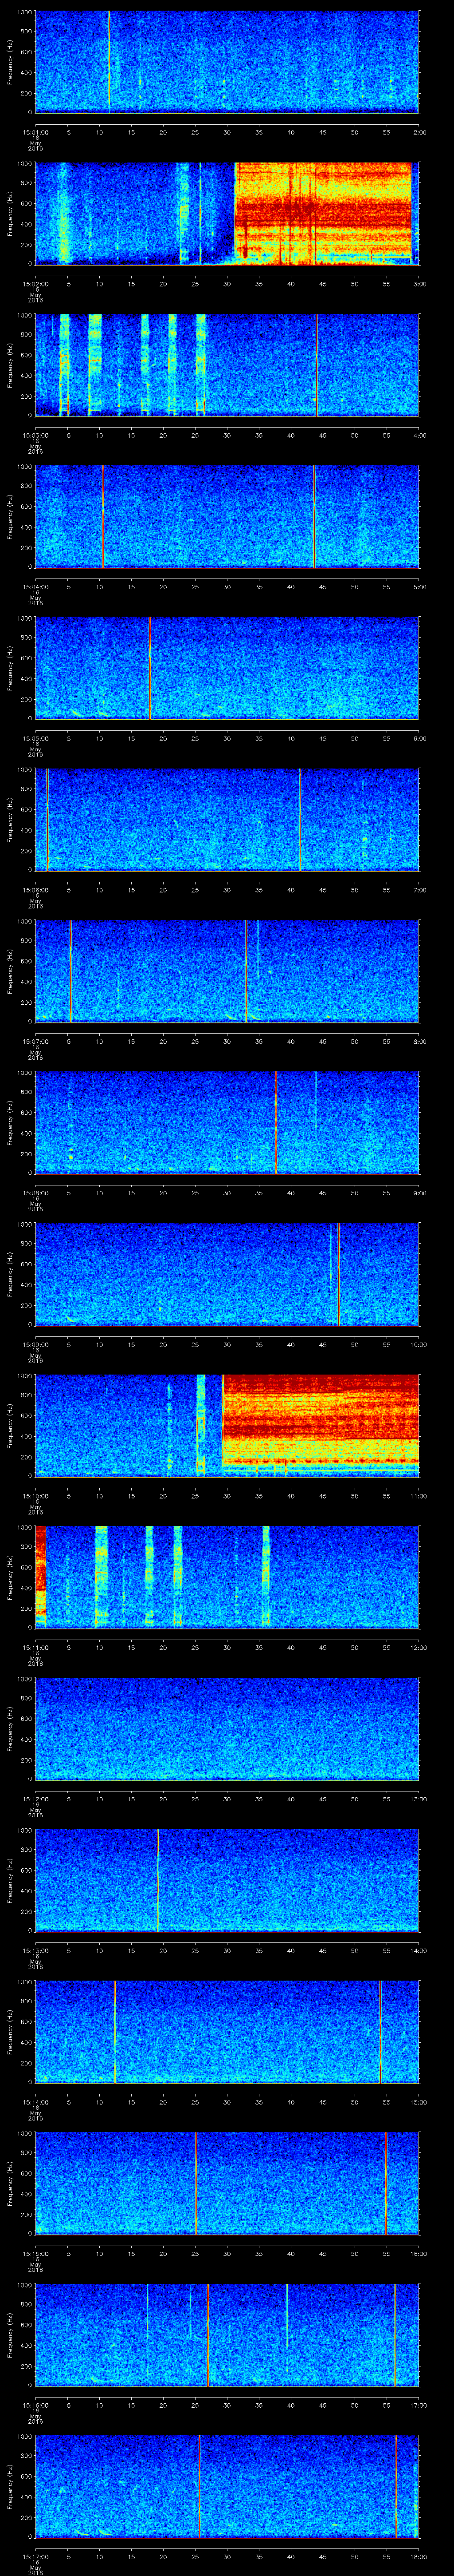Click the "15:09:00" time label

point(35,1344)
